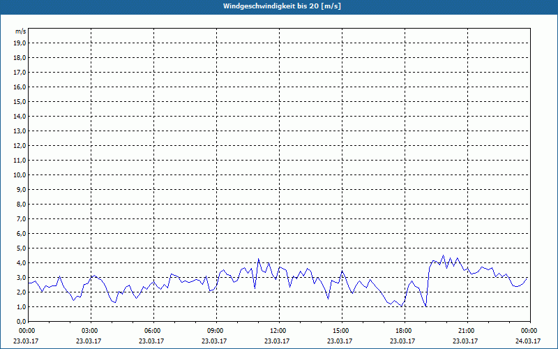Click the 6,0 y-axis value
Screen dimensions: 558x349
[22, 234]
